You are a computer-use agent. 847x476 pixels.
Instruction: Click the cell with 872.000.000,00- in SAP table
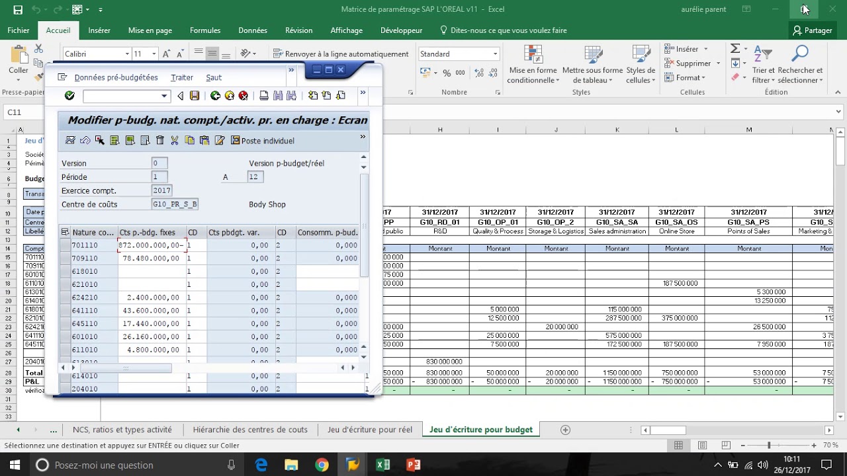[x=152, y=245]
